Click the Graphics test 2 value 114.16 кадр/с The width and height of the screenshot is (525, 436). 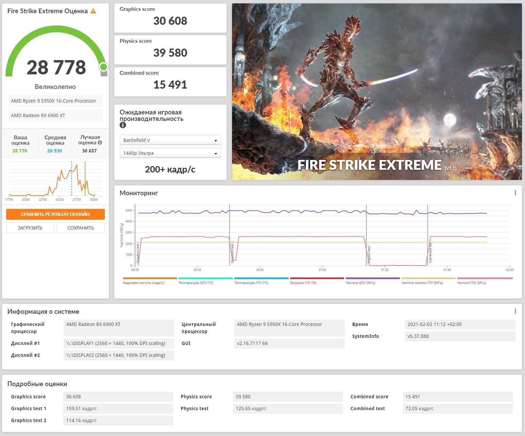(x=118, y=420)
